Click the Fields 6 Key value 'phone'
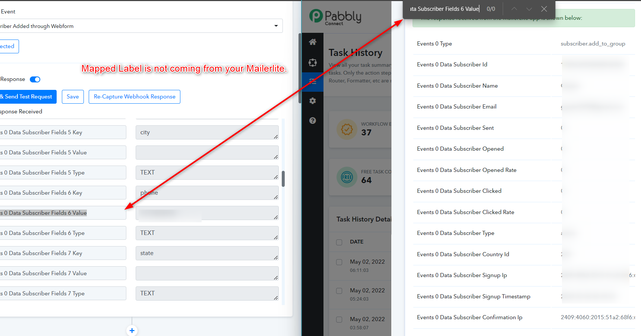Viewport: 641px width, 336px height. (207, 193)
